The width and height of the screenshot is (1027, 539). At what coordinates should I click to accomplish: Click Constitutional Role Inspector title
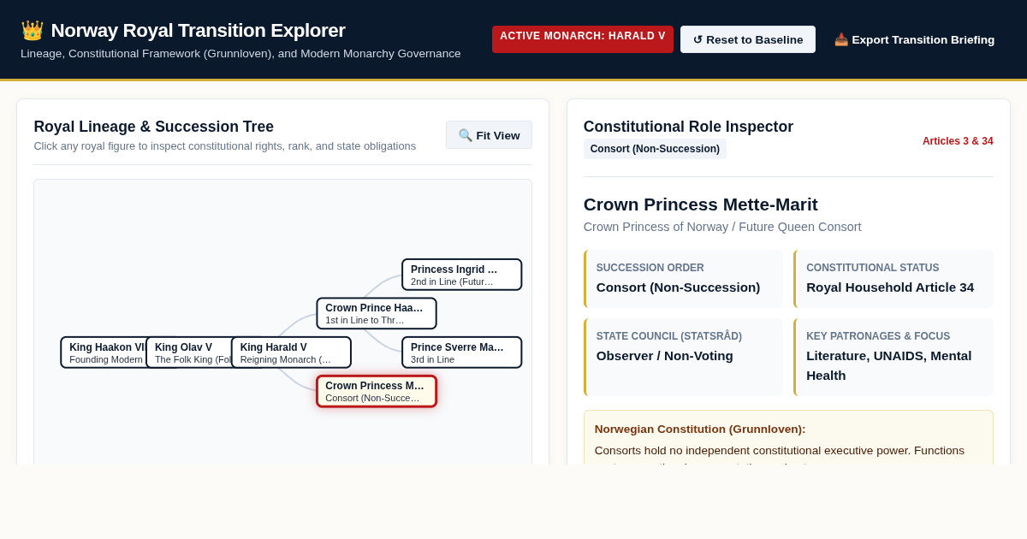[688, 127]
